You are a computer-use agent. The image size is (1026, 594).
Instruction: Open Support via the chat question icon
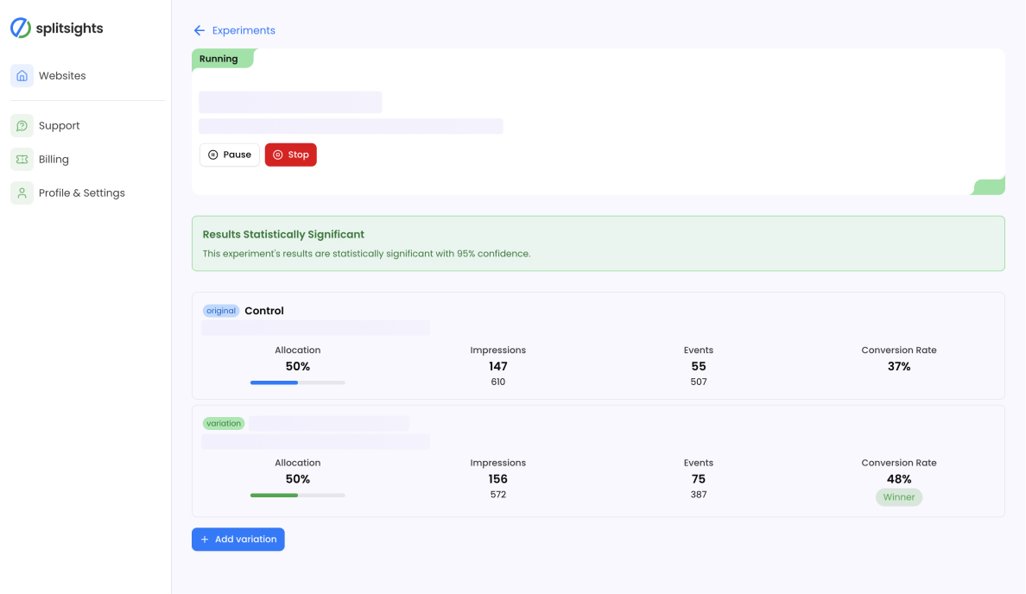22,125
